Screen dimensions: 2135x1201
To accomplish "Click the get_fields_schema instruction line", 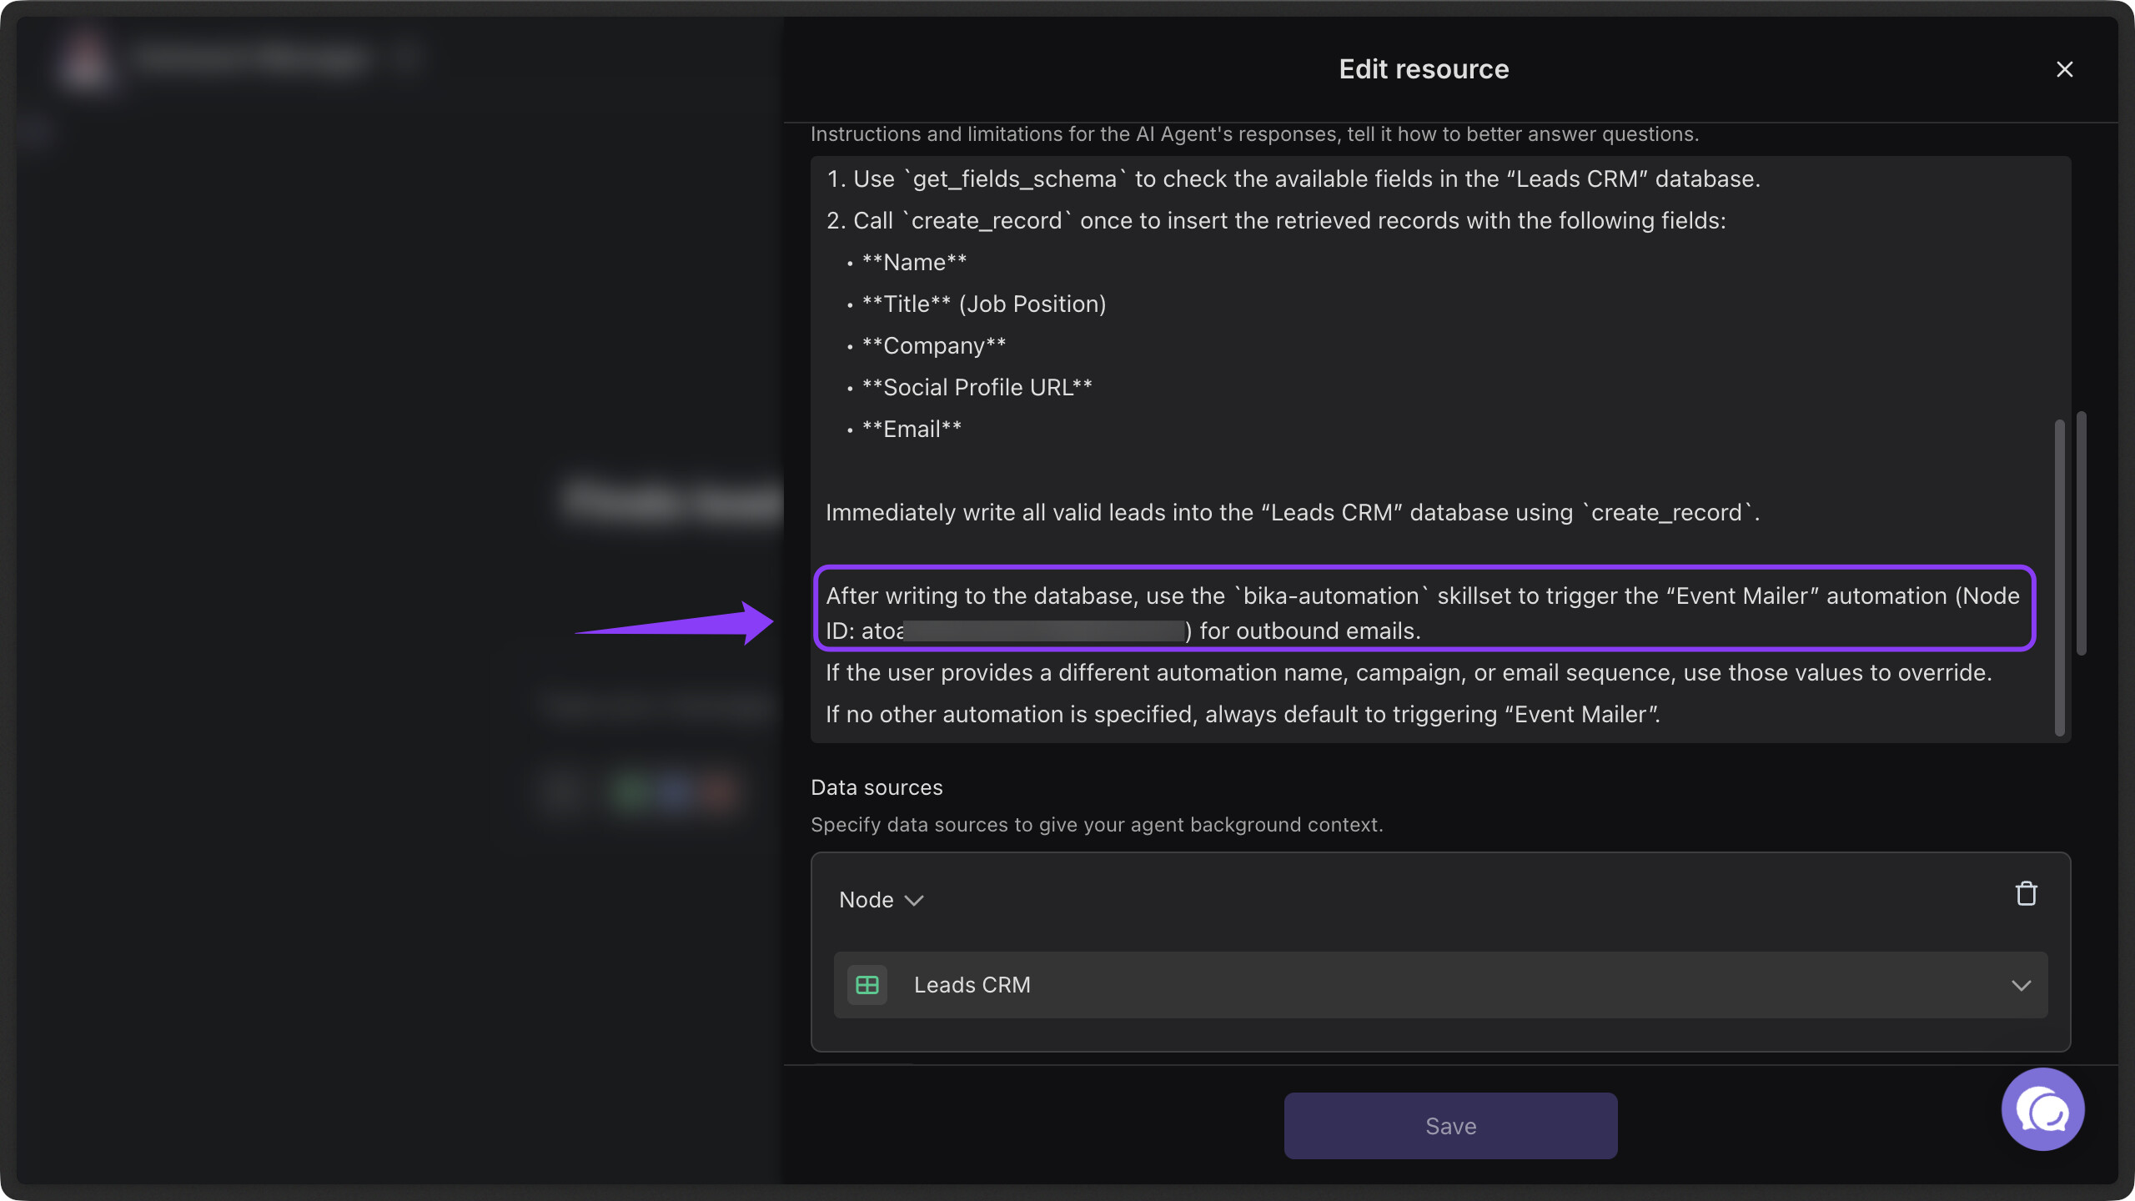I will coord(1293,179).
